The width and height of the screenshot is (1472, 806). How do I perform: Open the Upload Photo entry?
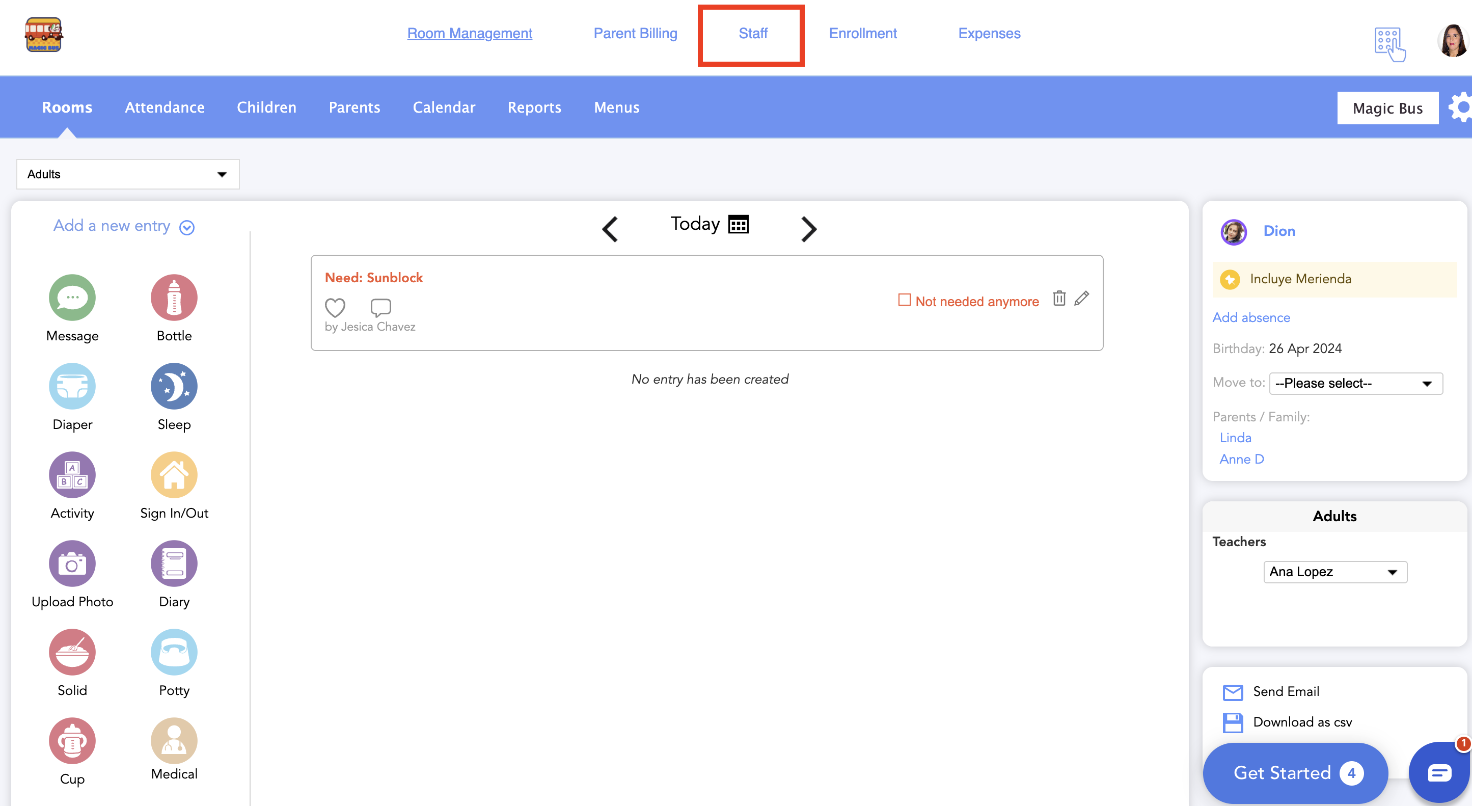click(72, 563)
